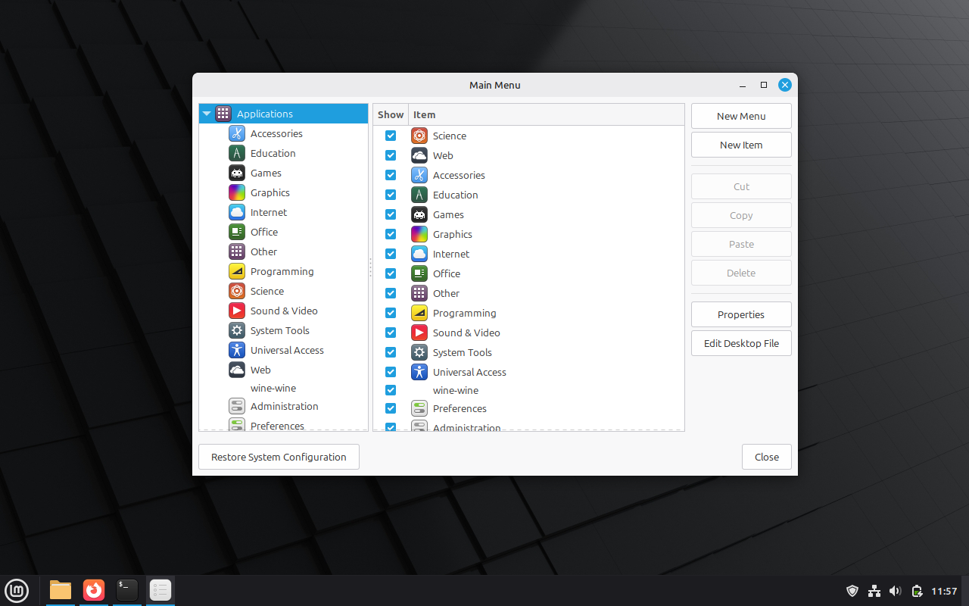Open Edit Desktop File
The image size is (969, 606).
[x=741, y=343]
